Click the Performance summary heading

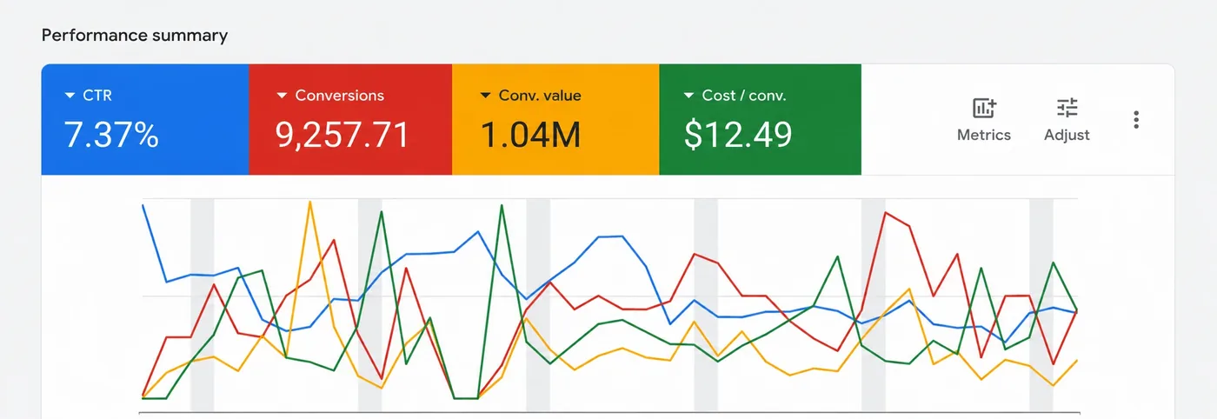(135, 36)
